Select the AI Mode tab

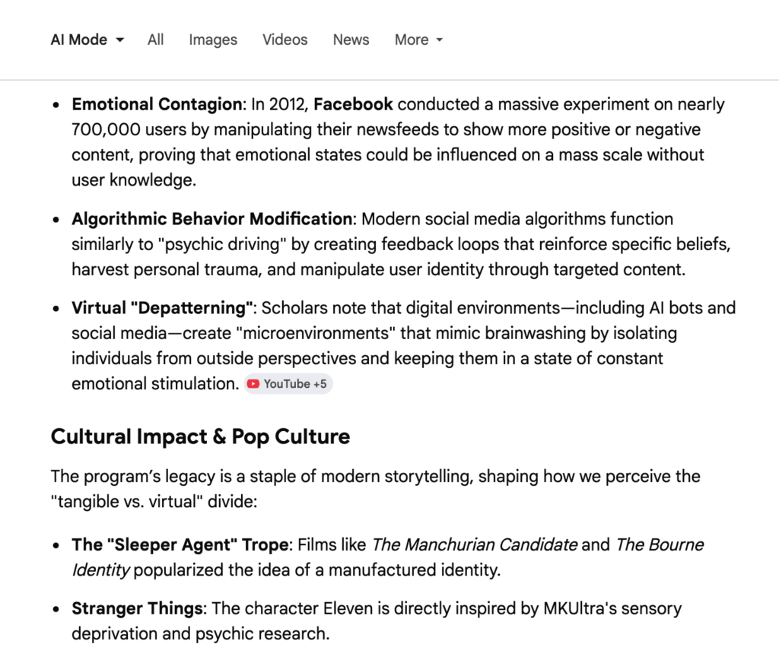coord(79,40)
